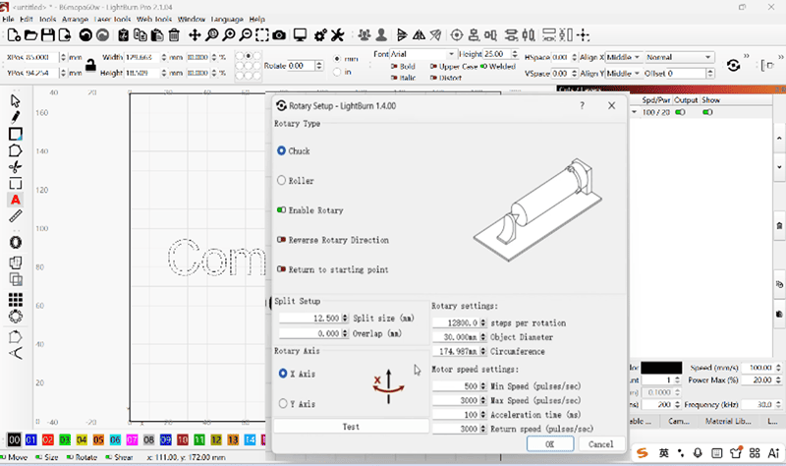Viewport: 786px width, 466px height.
Task: Open the monitor preview icon
Action: coord(300,35)
